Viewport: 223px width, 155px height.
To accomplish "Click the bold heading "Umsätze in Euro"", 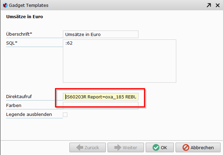I will pos(25,16).
